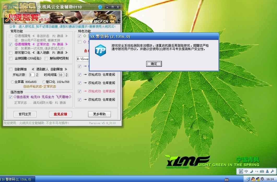277x182 pixels.
Task: Click the 正常状态....请关闭防火墙 note text
Action: pyautogui.click(x=40, y=103)
